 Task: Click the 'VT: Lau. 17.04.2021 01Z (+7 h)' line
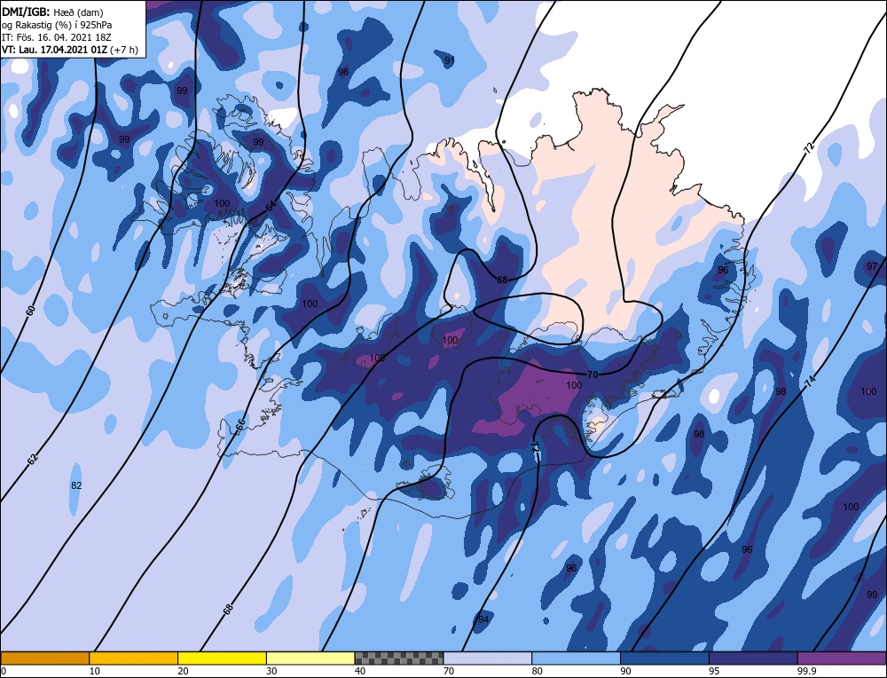pyautogui.click(x=69, y=49)
